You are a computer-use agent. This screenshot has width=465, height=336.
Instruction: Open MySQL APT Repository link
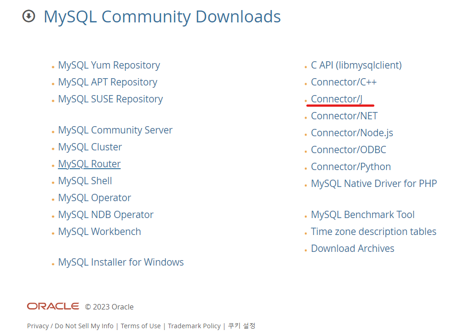[x=108, y=82]
